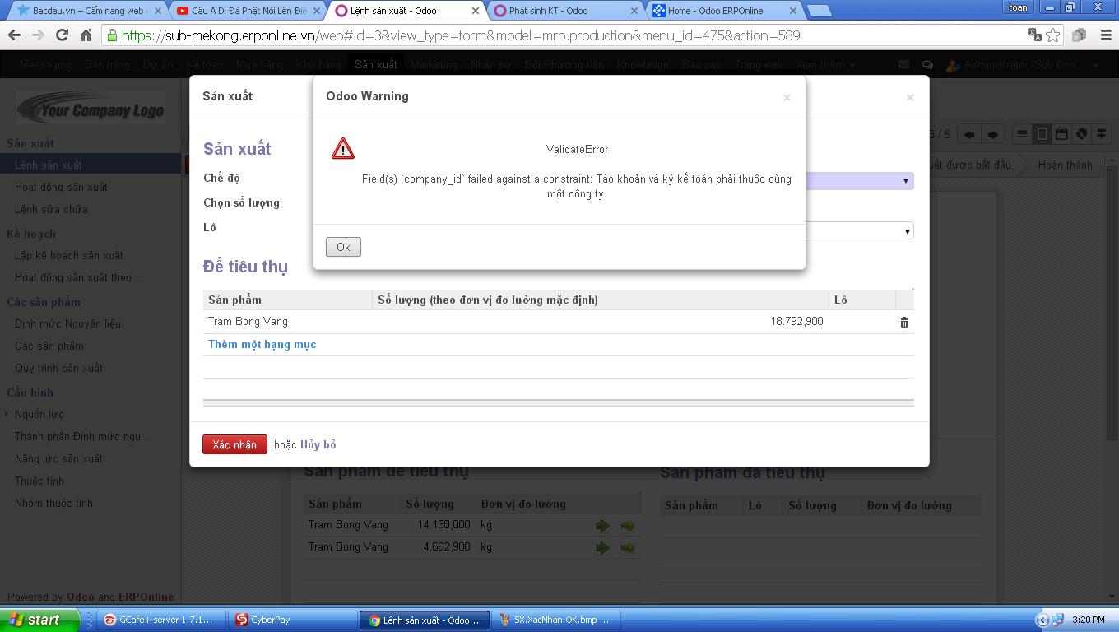Open Thuộc tính sidebar item
The image size is (1119, 632).
(39, 481)
